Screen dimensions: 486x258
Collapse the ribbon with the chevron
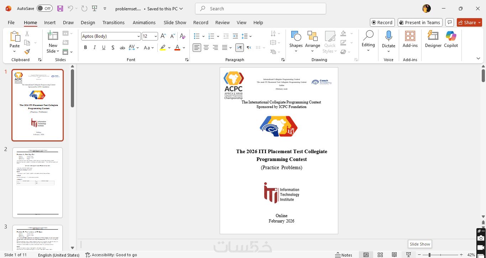478,58
